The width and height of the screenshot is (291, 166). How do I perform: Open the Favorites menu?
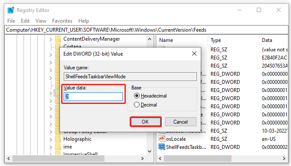pyautogui.click(x=62, y=21)
